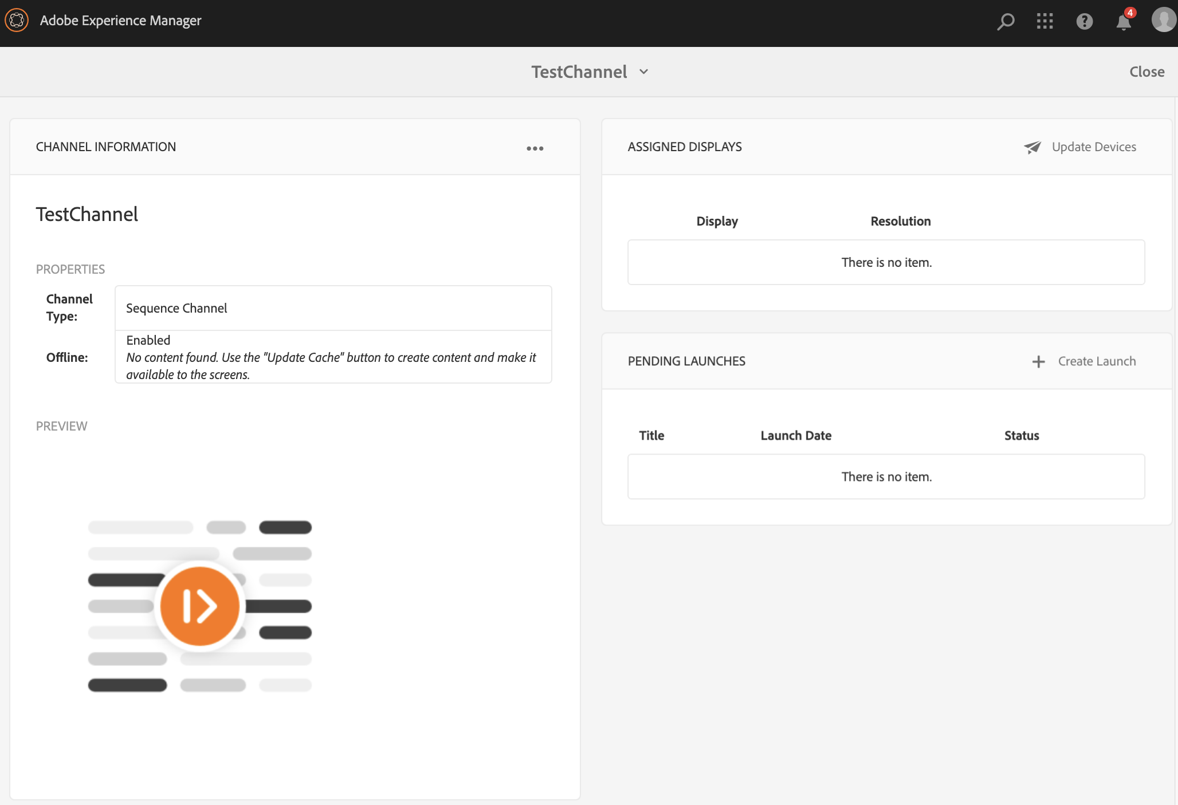Image resolution: width=1178 pixels, height=805 pixels.
Task: Open Channel Information three-dots menu
Action: click(x=535, y=148)
